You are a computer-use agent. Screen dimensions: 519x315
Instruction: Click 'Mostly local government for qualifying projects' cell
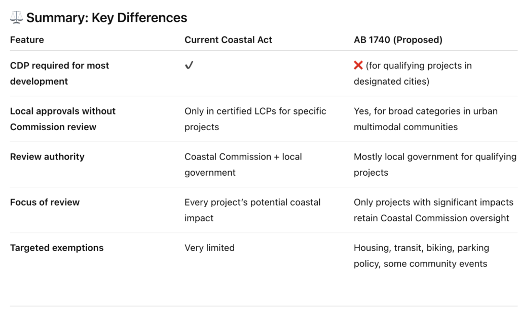[434, 164]
